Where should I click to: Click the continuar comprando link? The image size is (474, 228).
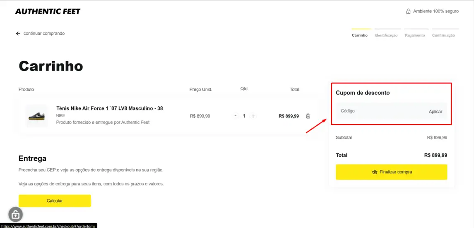(x=44, y=34)
